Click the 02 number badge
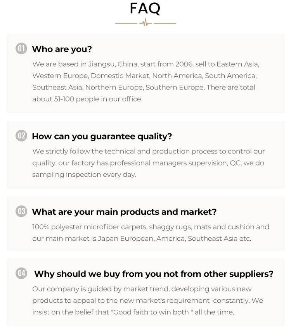The width and height of the screenshot is (291, 331). point(21,136)
